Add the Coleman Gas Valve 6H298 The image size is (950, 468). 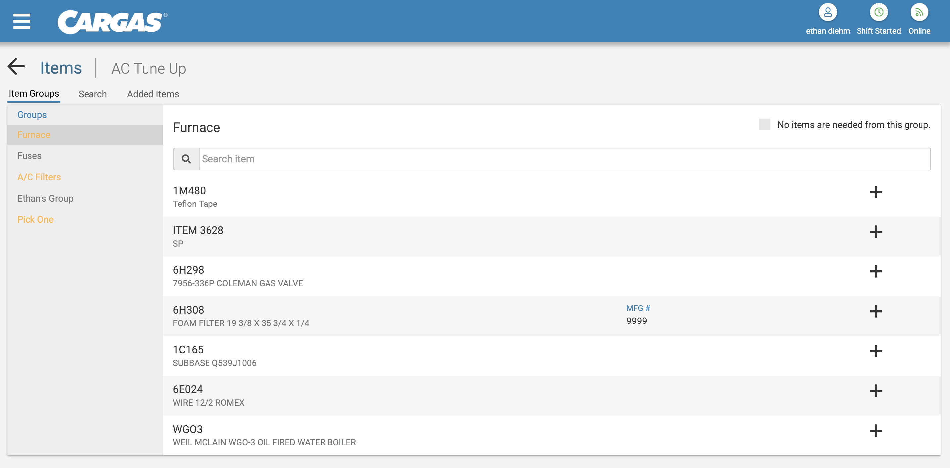875,272
